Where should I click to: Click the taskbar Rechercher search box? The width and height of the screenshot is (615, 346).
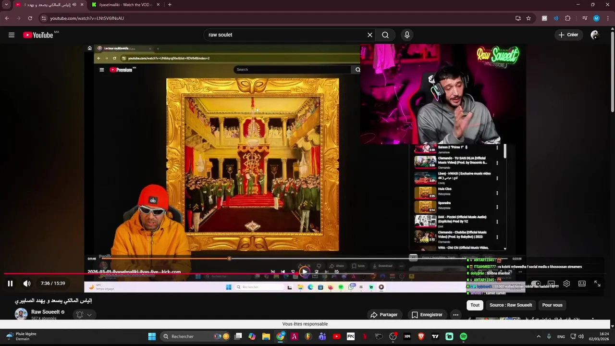tap(196, 336)
